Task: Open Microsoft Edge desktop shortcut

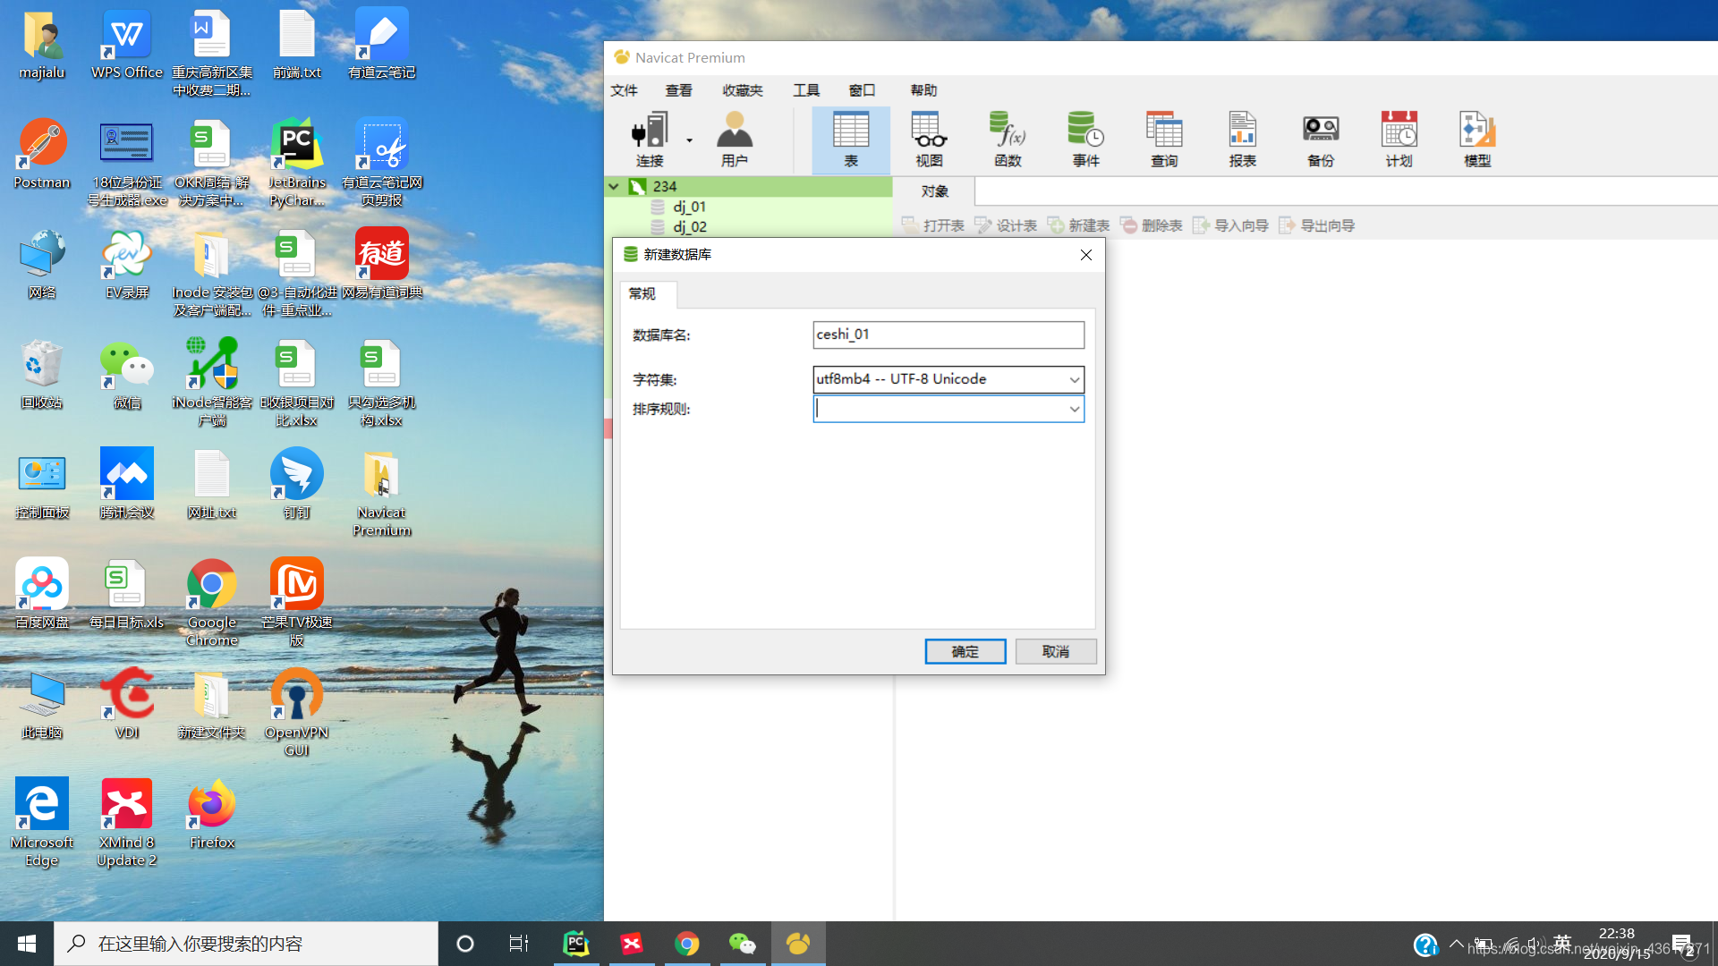Action: (42, 823)
